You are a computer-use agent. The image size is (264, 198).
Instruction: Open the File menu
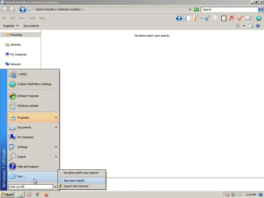point(4,18)
